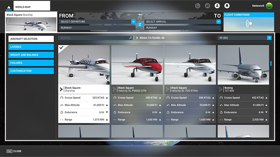
Task: Open the FAILURES tab
Action: [x=31, y=63]
